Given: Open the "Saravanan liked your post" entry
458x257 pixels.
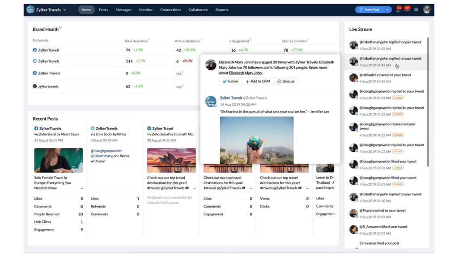Looking at the screenshot, I should [386, 244].
